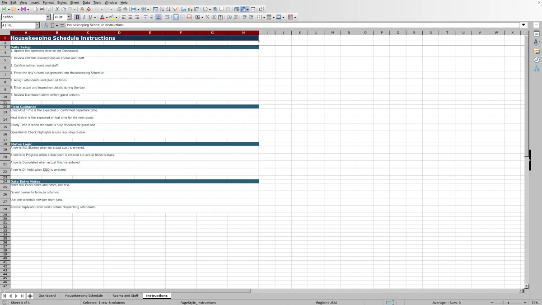Click Format as Percent icon

pos(207,17)
